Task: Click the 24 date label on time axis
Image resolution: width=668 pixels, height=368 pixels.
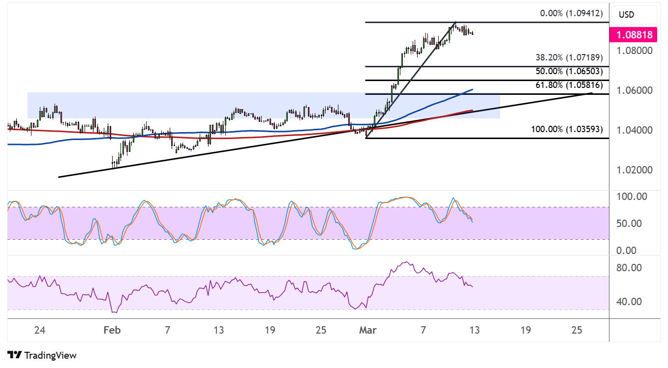Action: pyautogui.click(x=40, y=330)
